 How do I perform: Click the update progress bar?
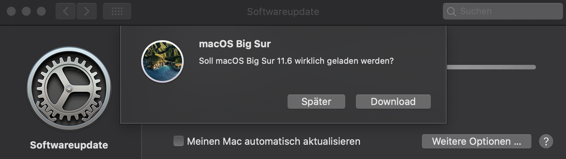[491, 67]
